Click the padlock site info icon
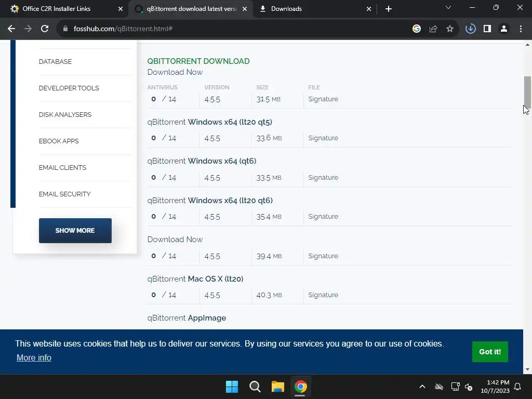 pyautogui.click(x=65, y=29)
